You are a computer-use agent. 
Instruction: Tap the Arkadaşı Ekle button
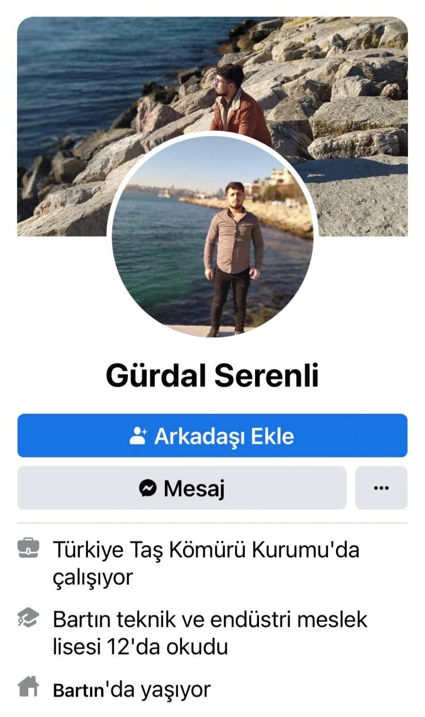coord(212,435)
